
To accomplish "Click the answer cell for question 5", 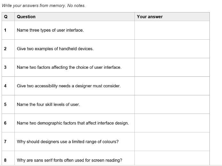I will click(172, 105).
